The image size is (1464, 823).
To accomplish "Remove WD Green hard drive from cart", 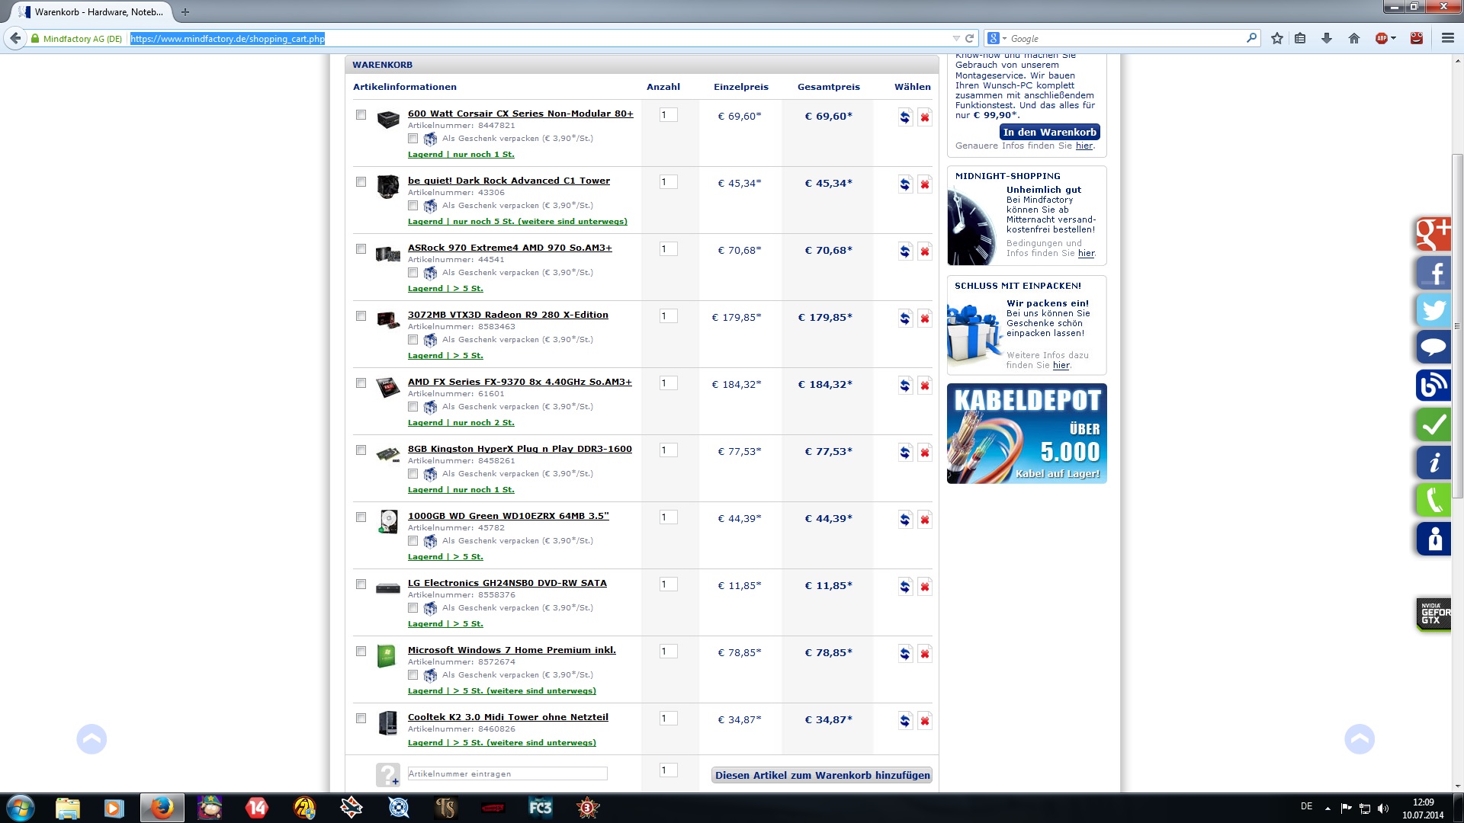I will (924, 520).
